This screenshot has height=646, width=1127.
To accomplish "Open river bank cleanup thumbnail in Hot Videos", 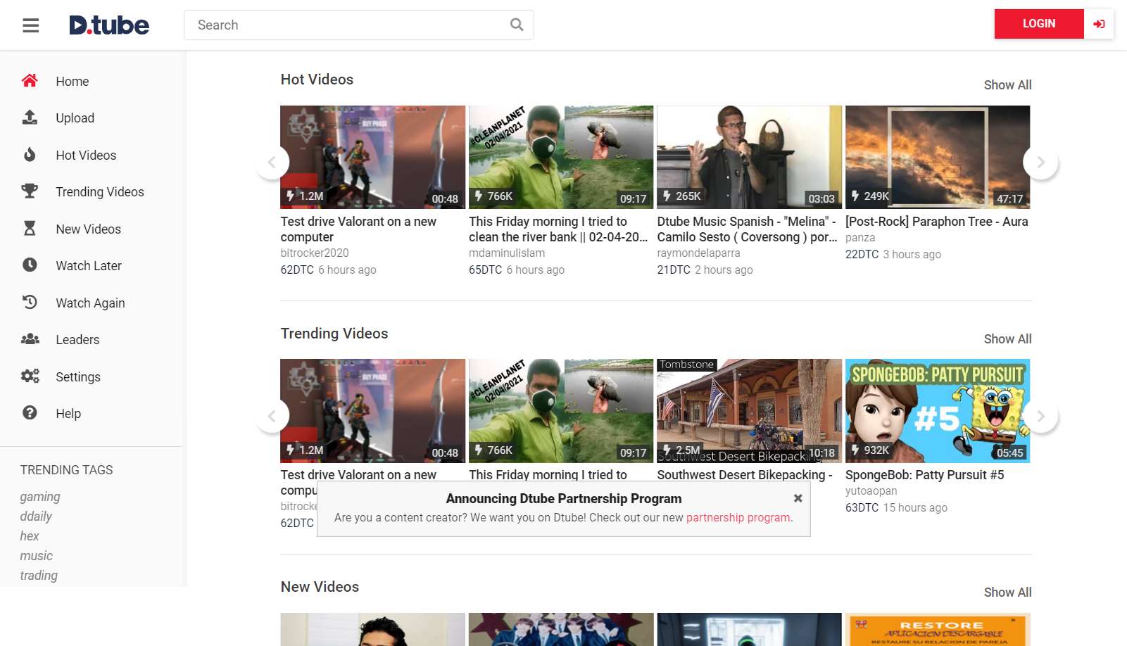I will click(x=561, y=157).
